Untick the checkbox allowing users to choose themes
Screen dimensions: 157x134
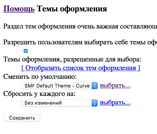click(x=26, y=51)
